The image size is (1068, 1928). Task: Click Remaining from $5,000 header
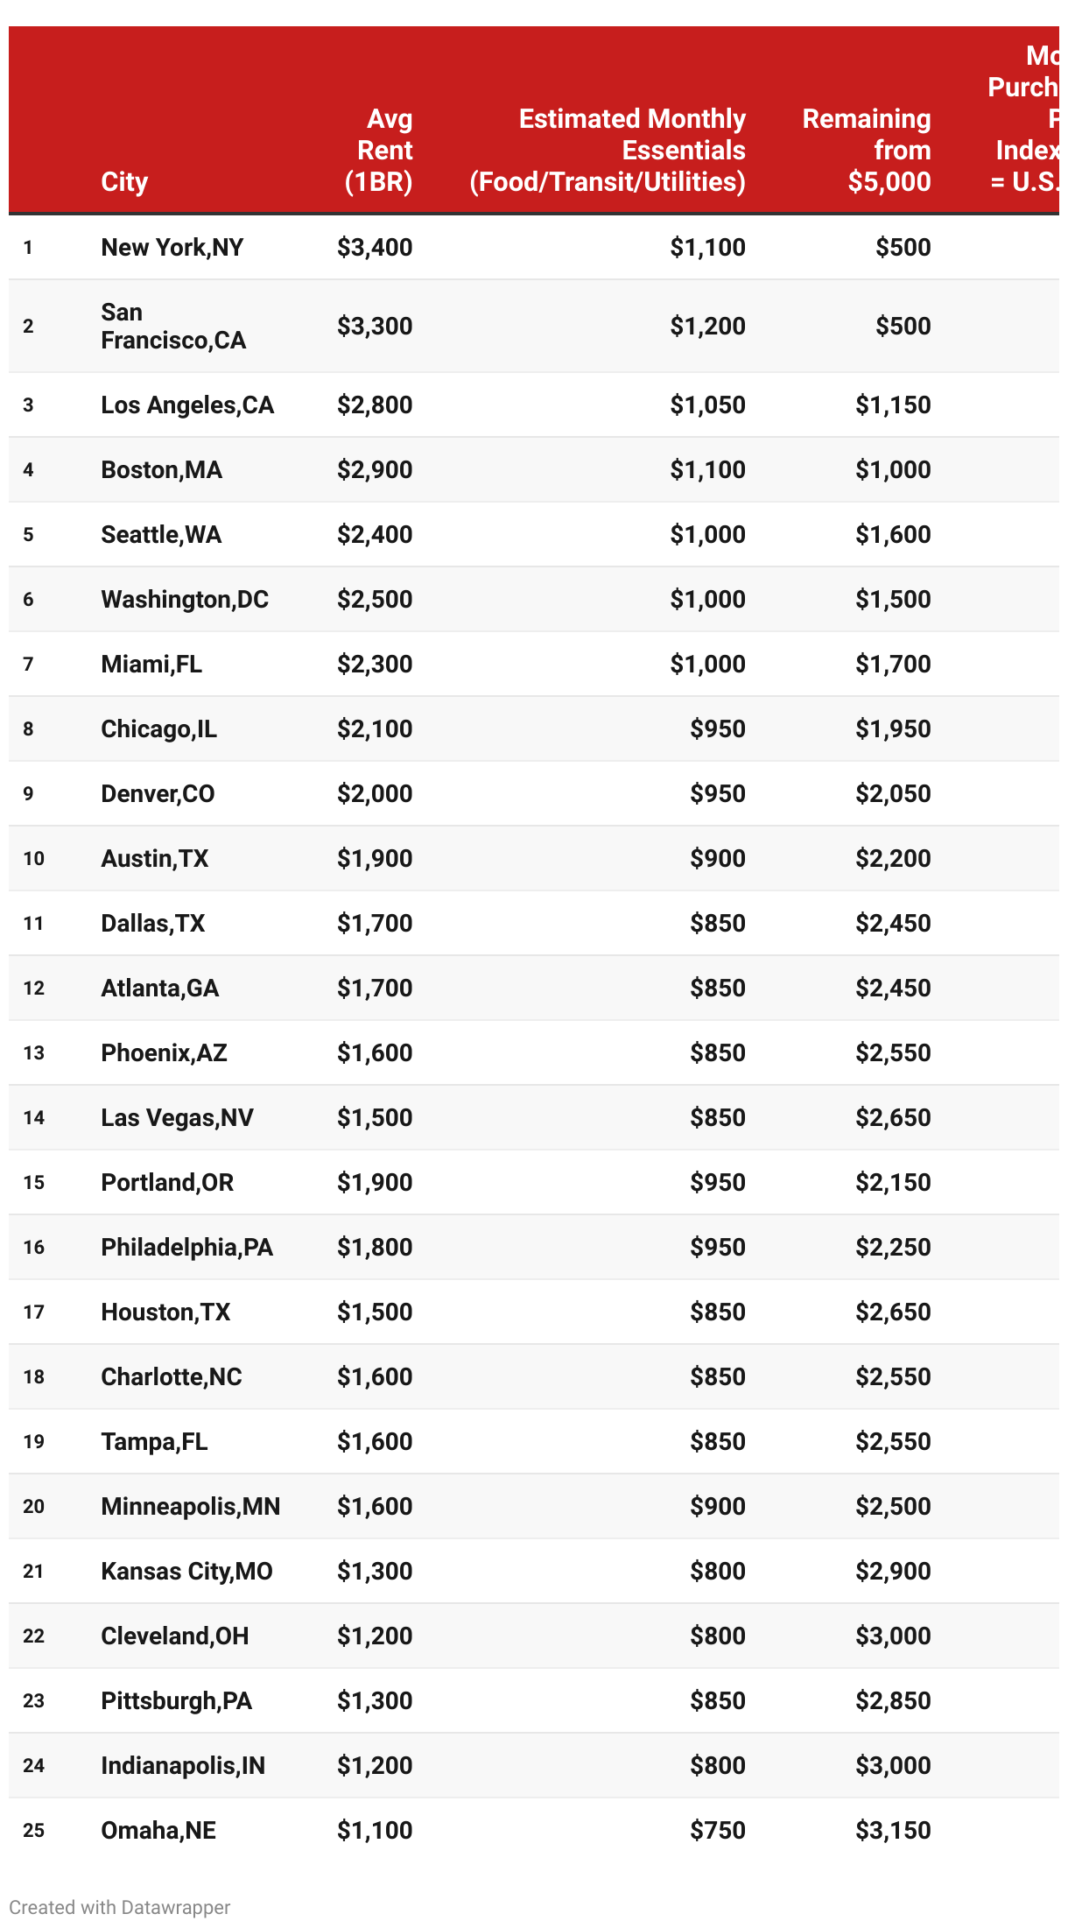867,150
